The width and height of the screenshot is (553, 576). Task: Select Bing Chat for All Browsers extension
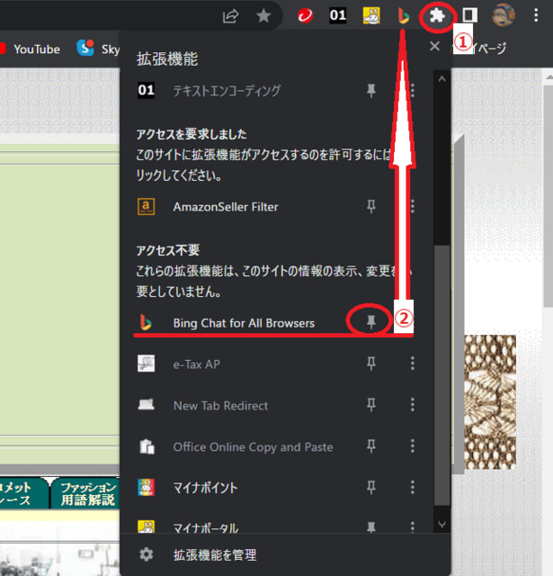243,322
